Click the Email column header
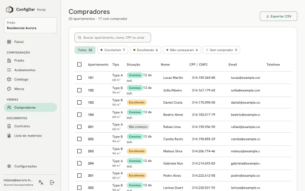Image resolution: width=305 pixels, height=191 pixels. (233, 64)
